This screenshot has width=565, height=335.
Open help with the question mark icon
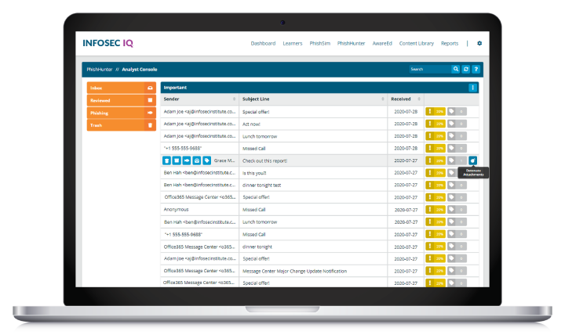tap(476, 69)
